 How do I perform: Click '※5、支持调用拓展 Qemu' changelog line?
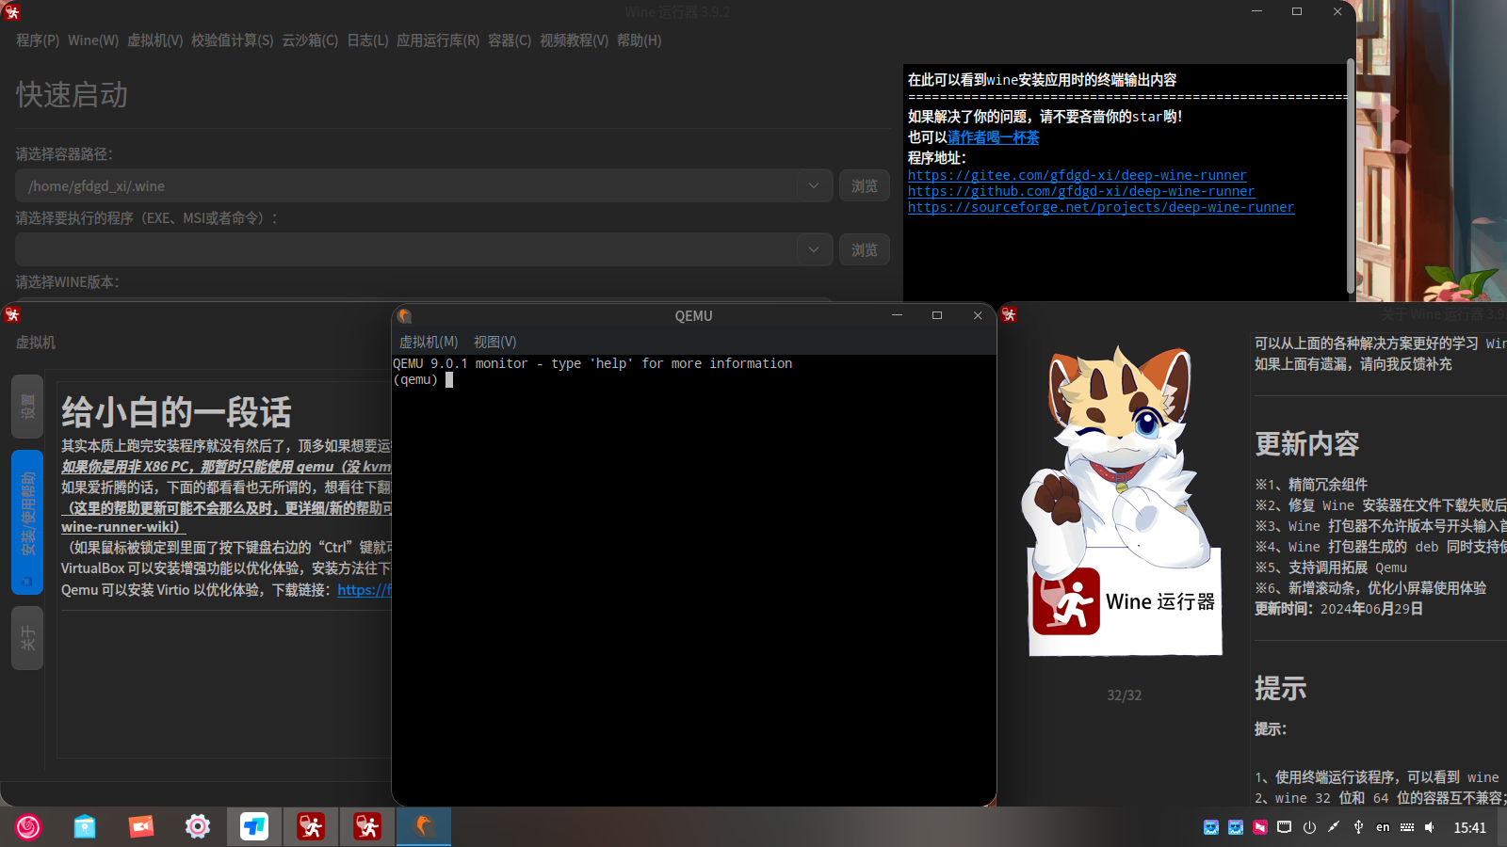click(x=1331, y=567)
